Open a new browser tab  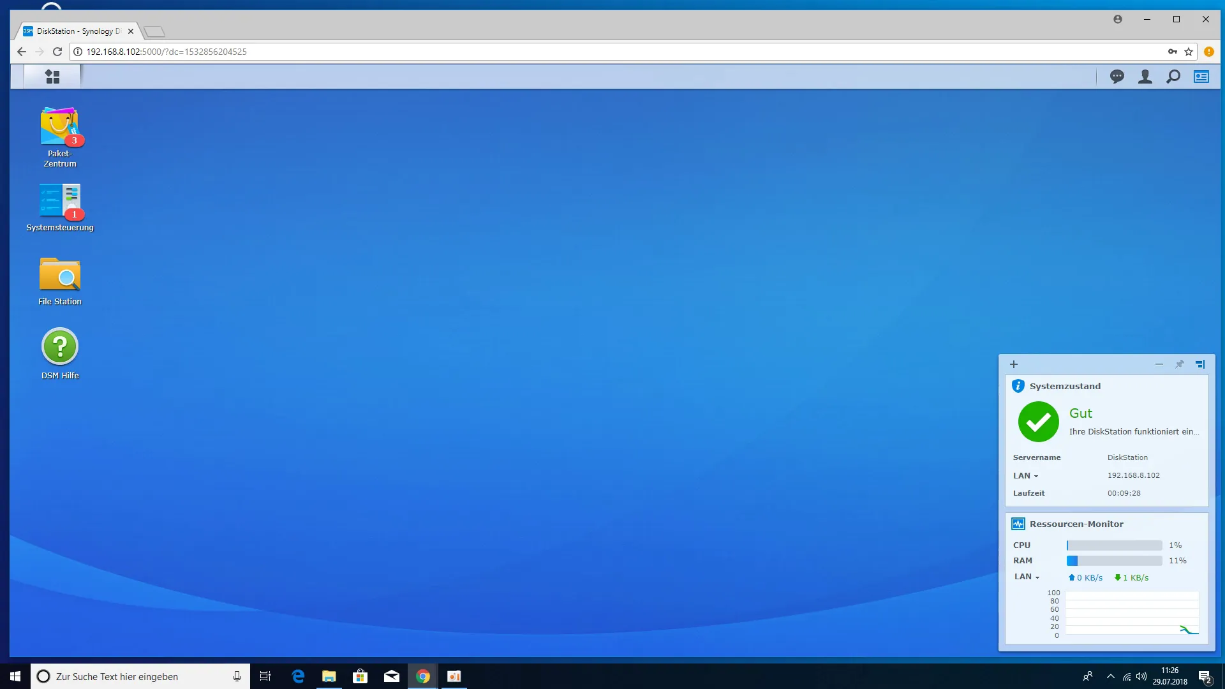[154, 31]
